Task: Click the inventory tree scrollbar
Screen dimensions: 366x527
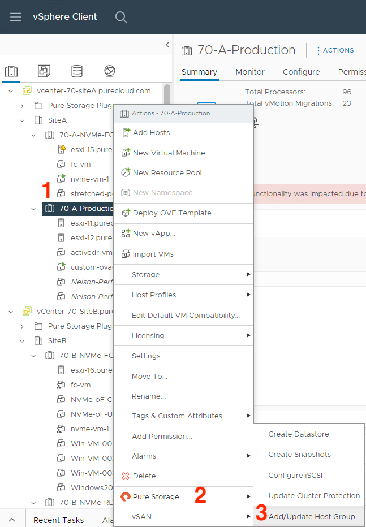Action: tap(167, 94)
